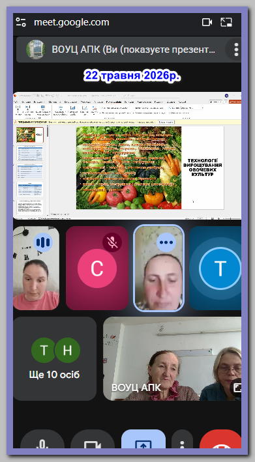This screenshot has width=255, height=462.
Task: Click the green H avatar in more-people tile
Action: click(68, 350)
